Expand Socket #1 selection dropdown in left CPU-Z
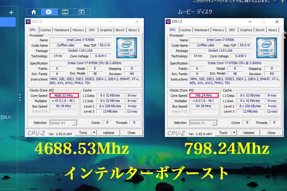This screenshot has height=191, width=287. [63, 123]
